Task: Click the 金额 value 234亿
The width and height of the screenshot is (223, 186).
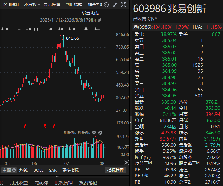Action: [170, 127]
